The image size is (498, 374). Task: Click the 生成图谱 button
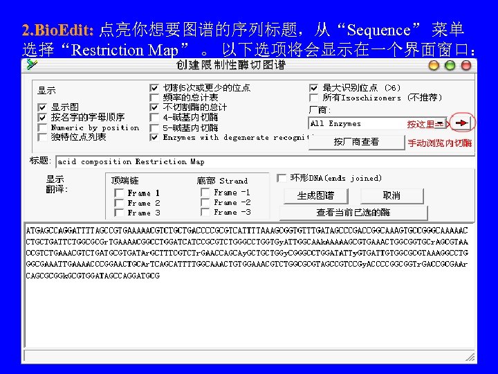[315, 195]
